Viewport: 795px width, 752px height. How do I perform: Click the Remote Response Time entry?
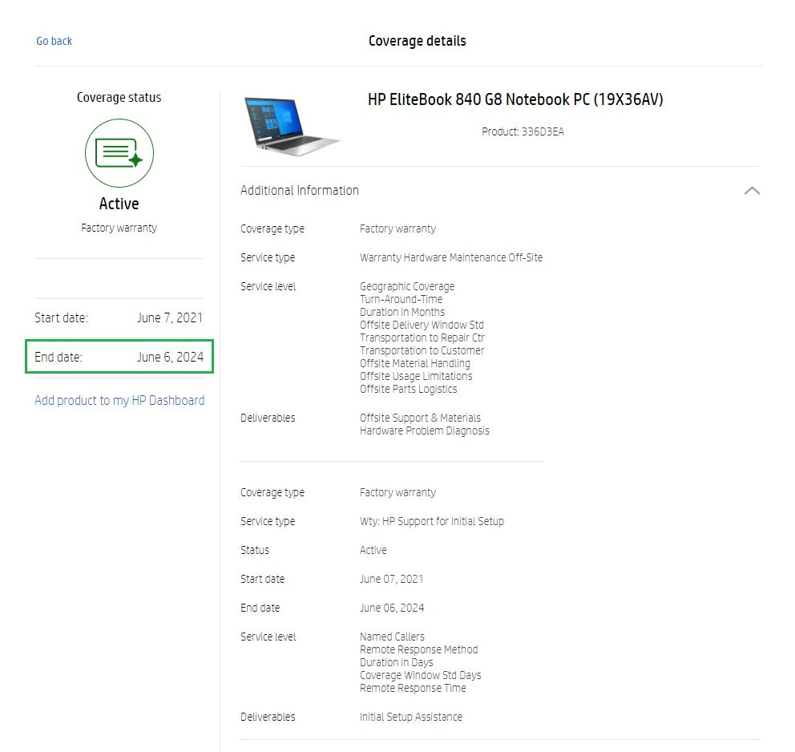click(413, 688)
